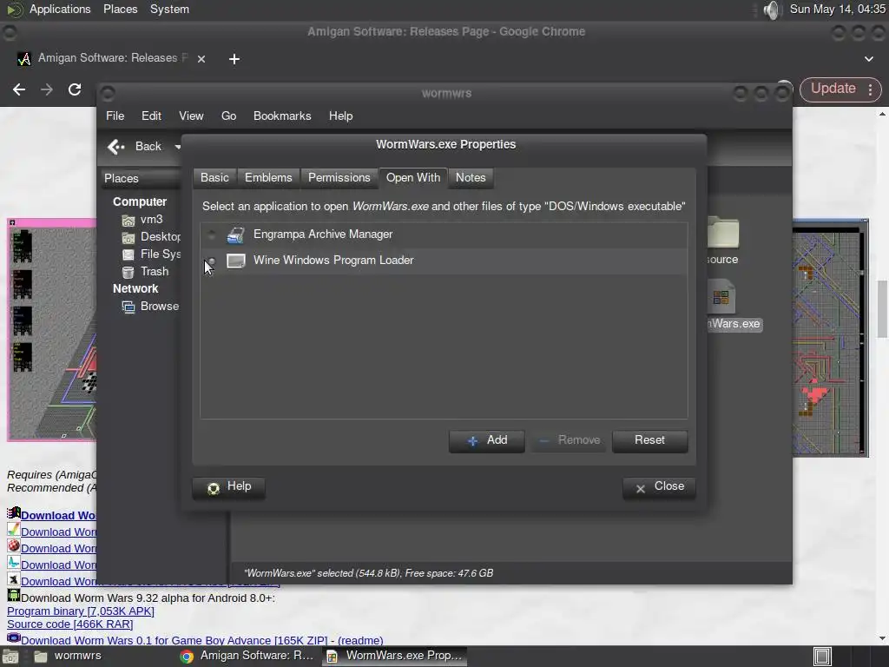This screenshot has height=667, width=889.
Task: Close the Amigan Software Chrome tab
Action: point(201,59)
